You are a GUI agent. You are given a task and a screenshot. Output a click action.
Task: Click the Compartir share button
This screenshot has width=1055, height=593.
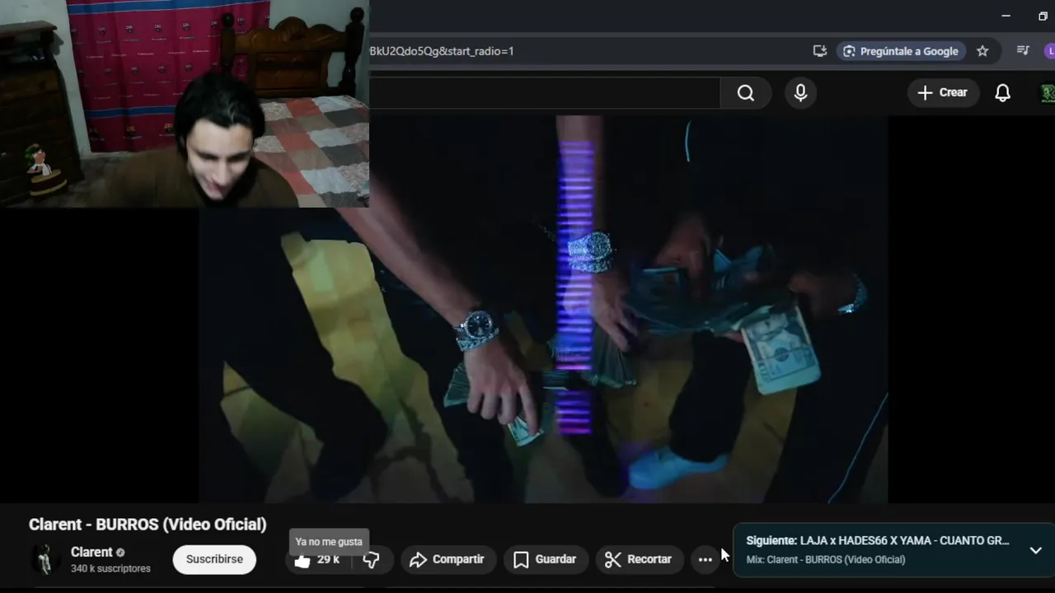coord(448,559)
